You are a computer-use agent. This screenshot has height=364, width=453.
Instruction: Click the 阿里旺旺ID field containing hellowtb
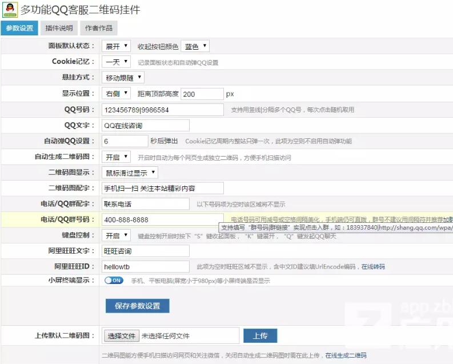click(x=146, y=266)
